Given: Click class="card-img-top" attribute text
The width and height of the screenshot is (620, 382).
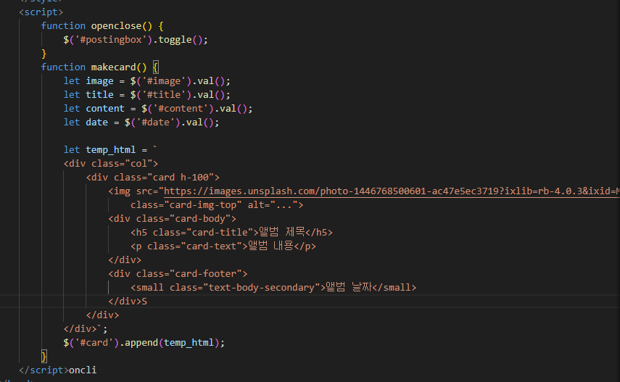Looking at the screenshot, I should 186,205.
